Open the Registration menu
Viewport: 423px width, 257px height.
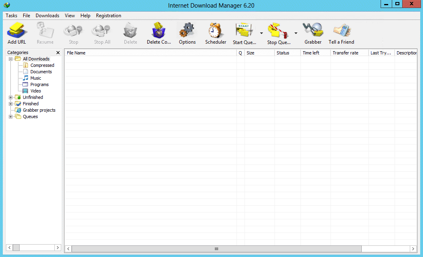[x=108, y=16]
